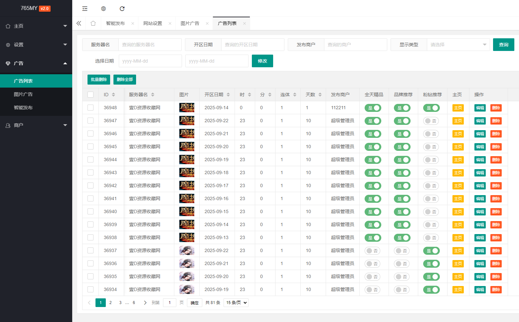
Task: Click the badge icon beside 广告 in sidebar
Action: [x=7, y=63]
